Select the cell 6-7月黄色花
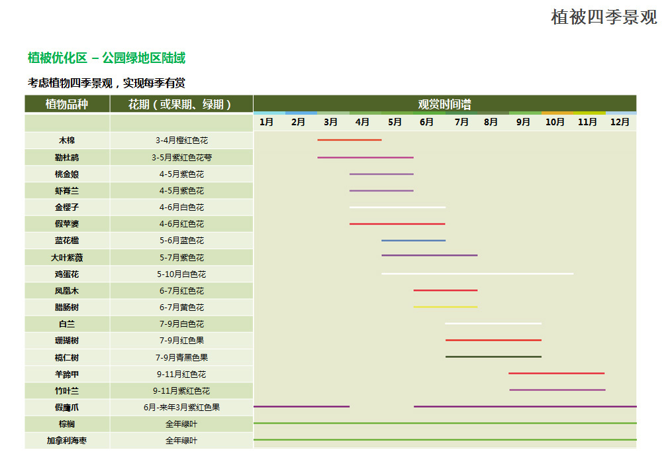The width and height of the screenshot is (662, 458). coord(181,308)
